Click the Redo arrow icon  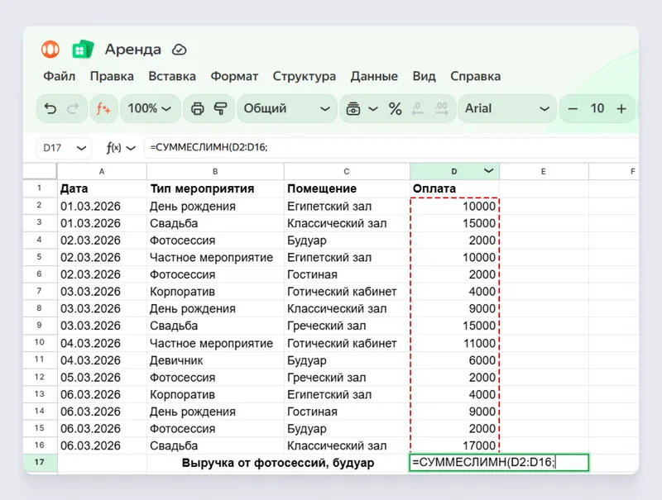73,109
